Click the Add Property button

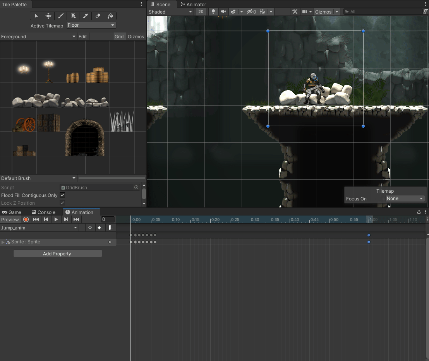coord(57,254)
